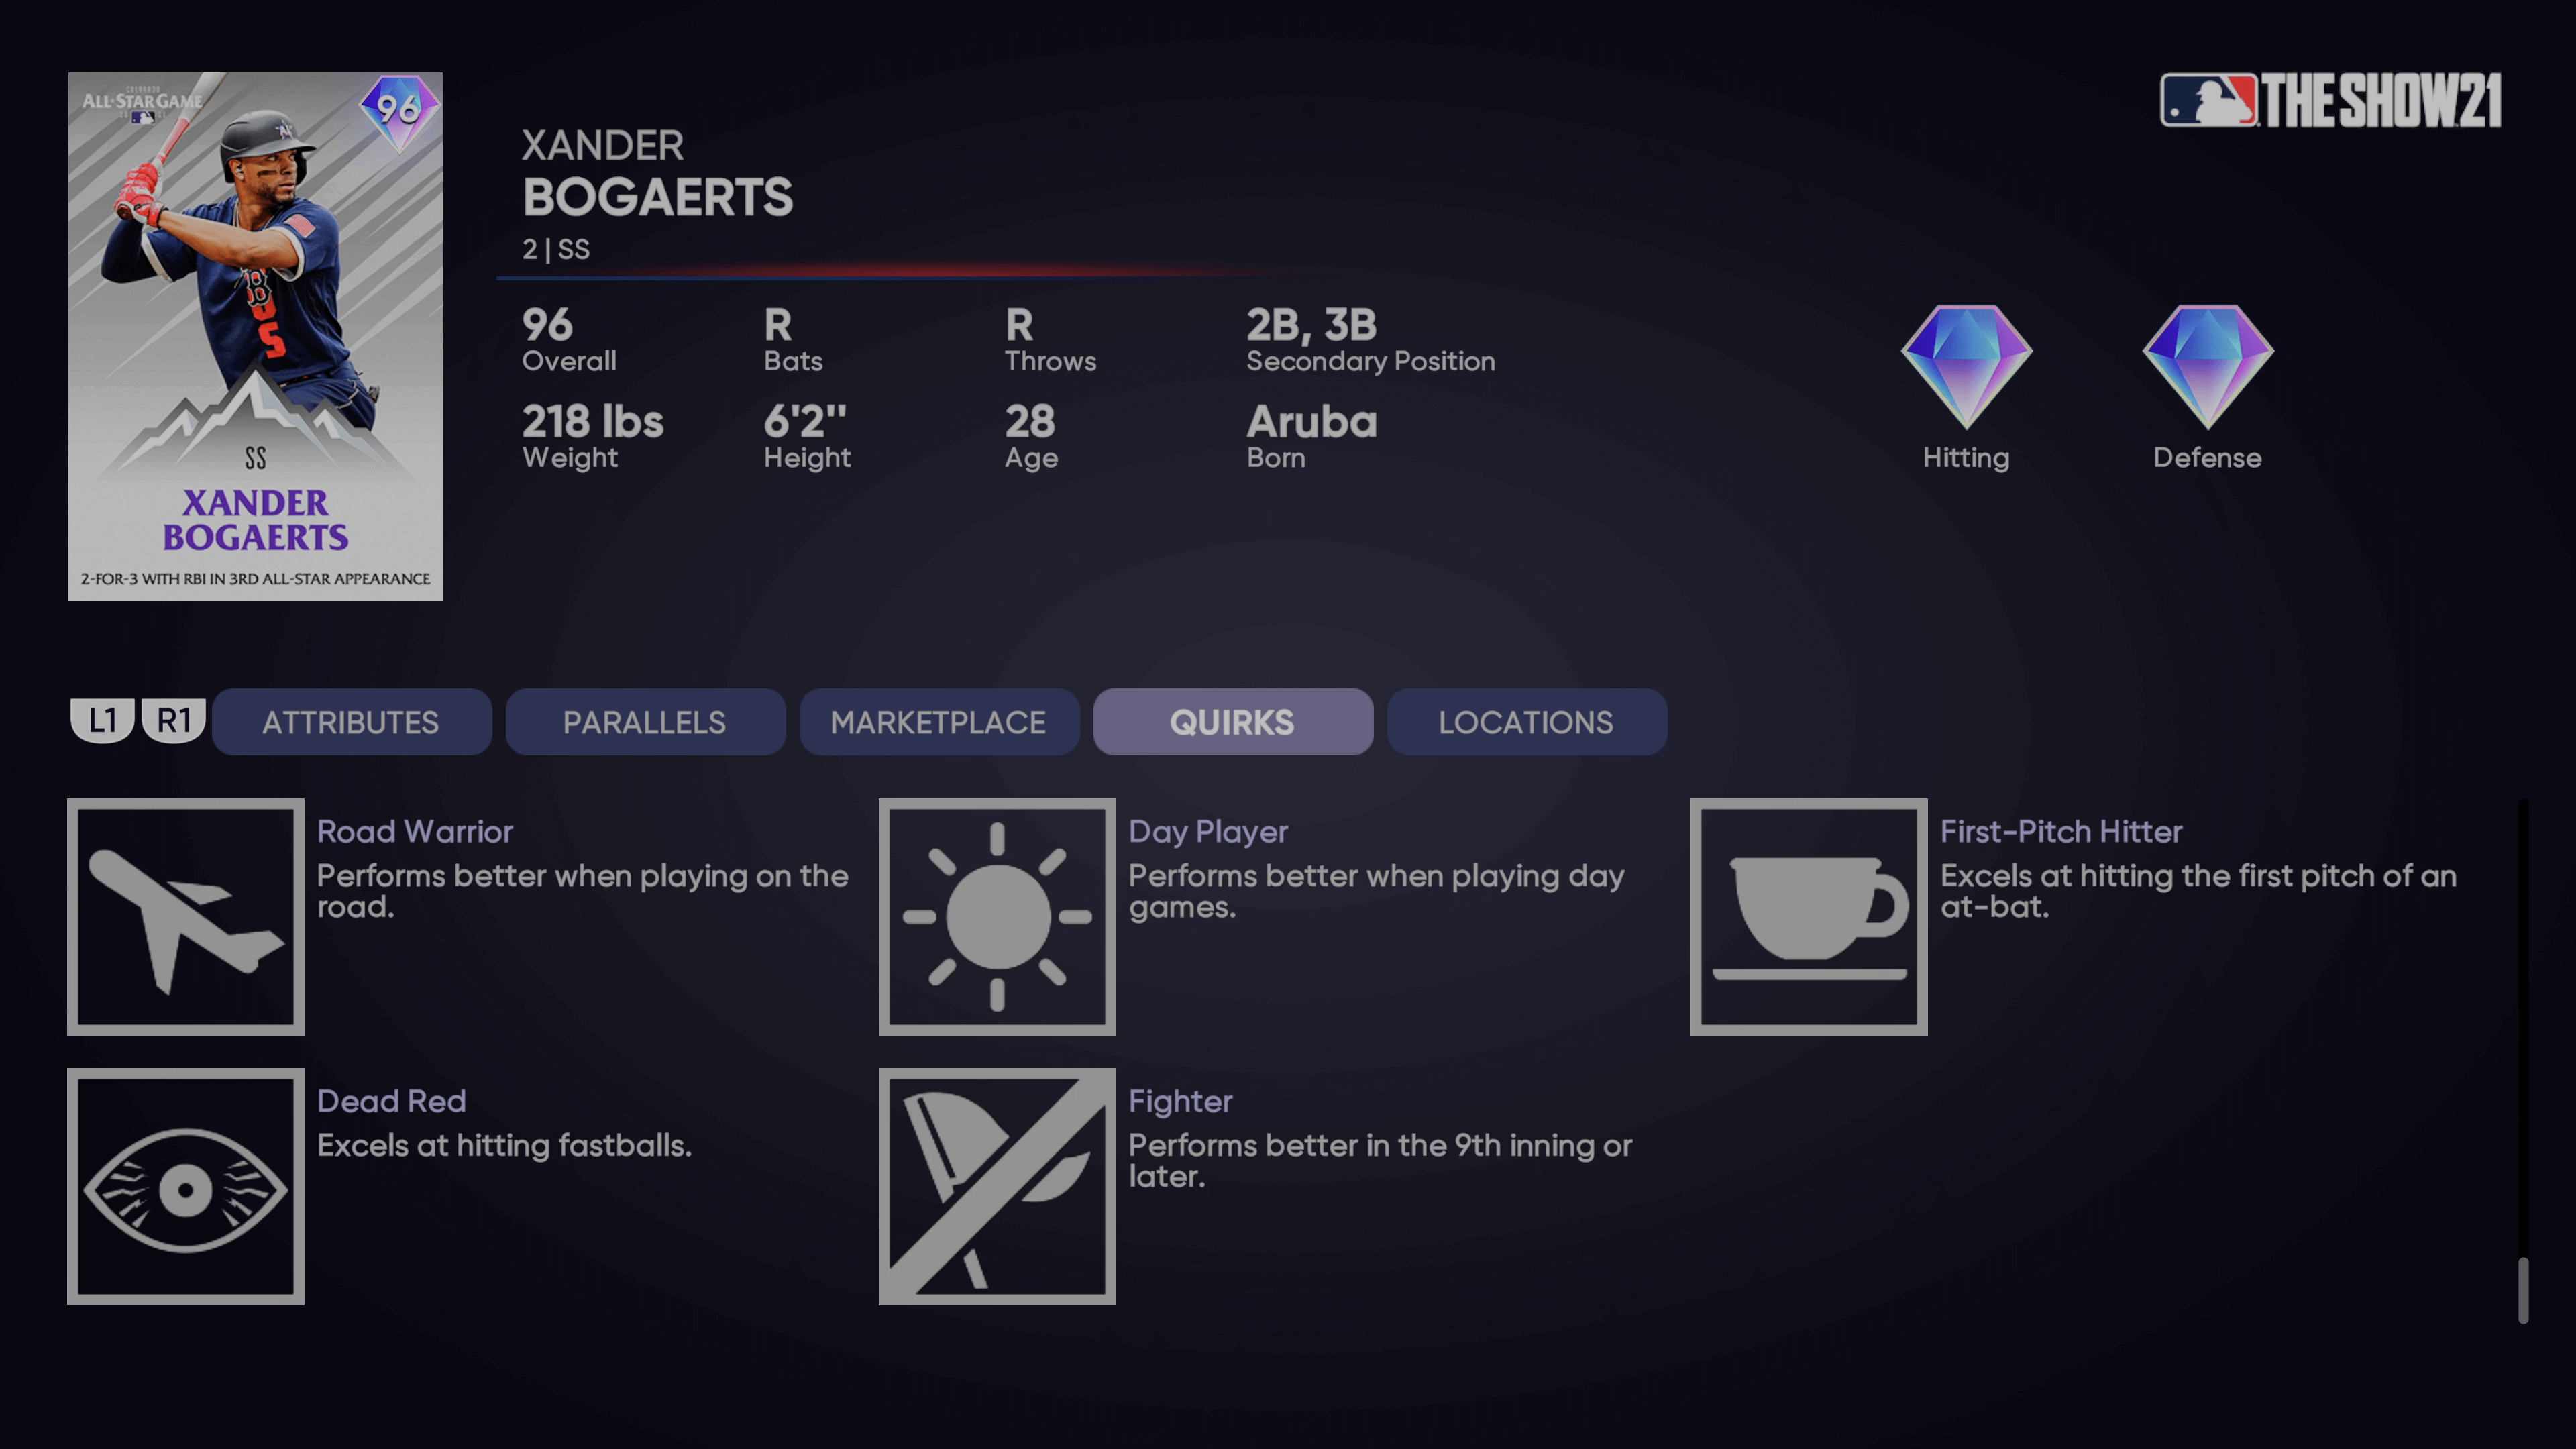Click the First-Pitch Hitter coffee cup icon
2576x1449 pixels.
(1808, 916)
